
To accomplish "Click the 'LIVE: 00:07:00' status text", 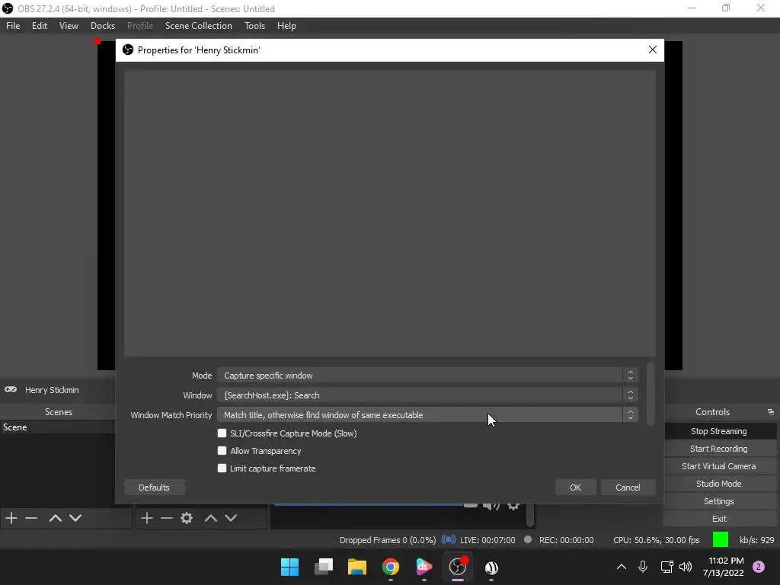I will [487, 540].
